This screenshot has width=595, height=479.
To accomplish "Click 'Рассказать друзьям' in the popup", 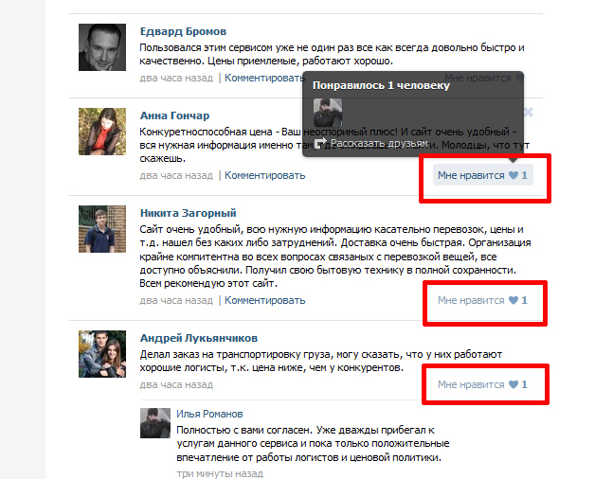I will [x=379, y=143].
